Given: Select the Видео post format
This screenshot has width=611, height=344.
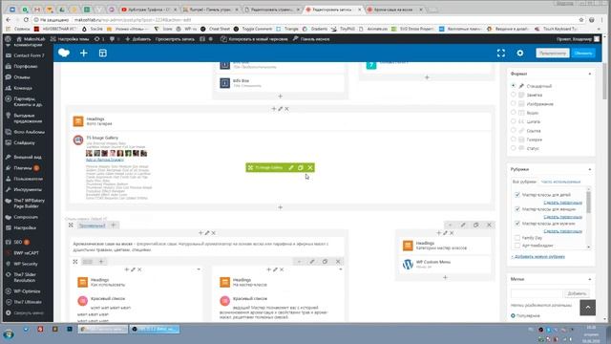Looking at the screenshot, I should [x=514, y=113].
